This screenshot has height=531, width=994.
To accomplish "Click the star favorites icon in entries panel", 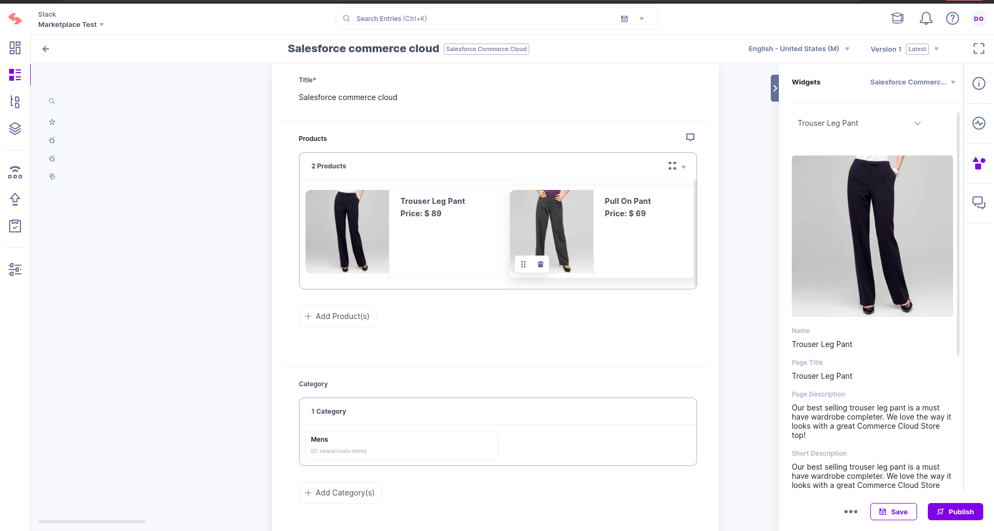I will (52, 122).
